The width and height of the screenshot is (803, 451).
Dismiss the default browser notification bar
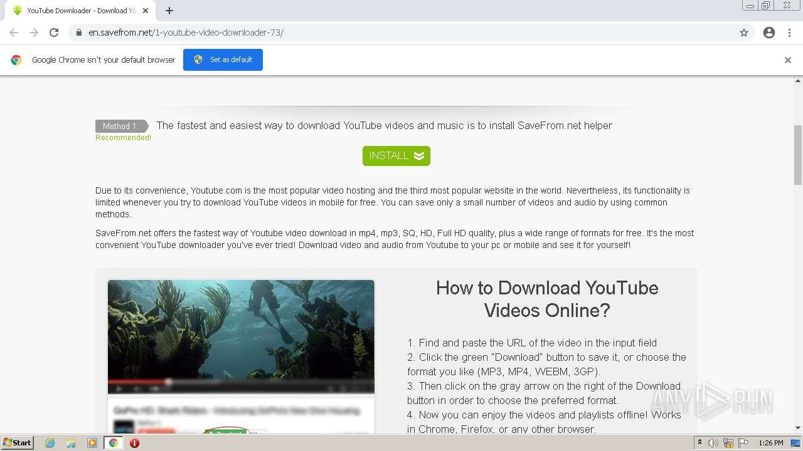coord(788,60)
